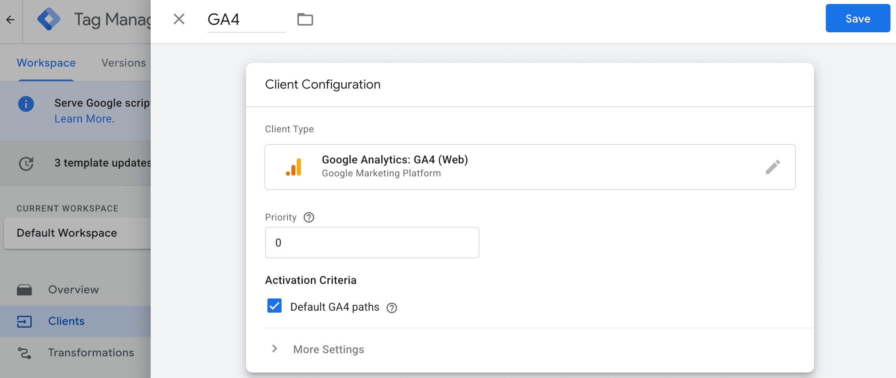Follow the Learn More link

[83, 119]
